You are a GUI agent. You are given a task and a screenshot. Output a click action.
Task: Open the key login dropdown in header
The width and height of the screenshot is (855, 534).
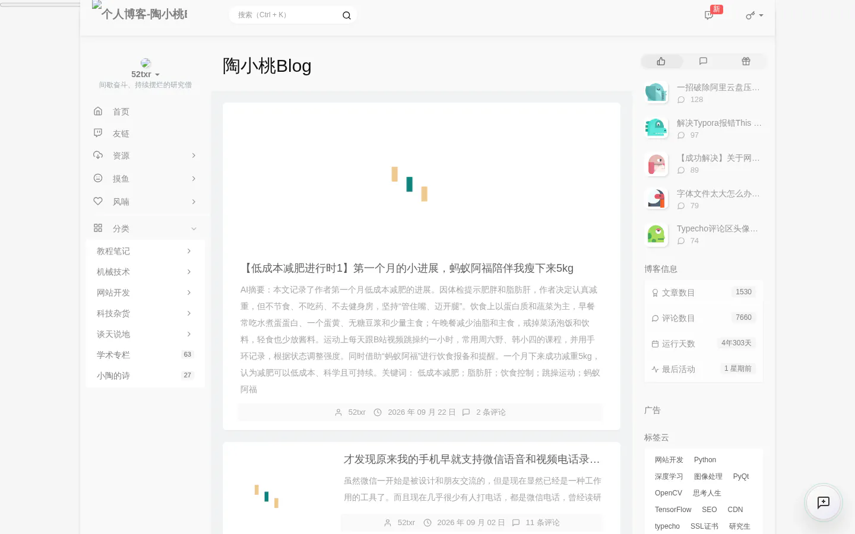pos(755,15)
